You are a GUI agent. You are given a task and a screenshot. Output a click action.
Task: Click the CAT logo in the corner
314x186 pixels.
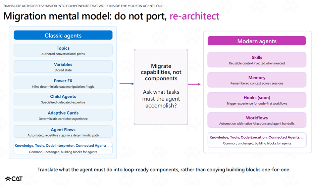[14, 179]
